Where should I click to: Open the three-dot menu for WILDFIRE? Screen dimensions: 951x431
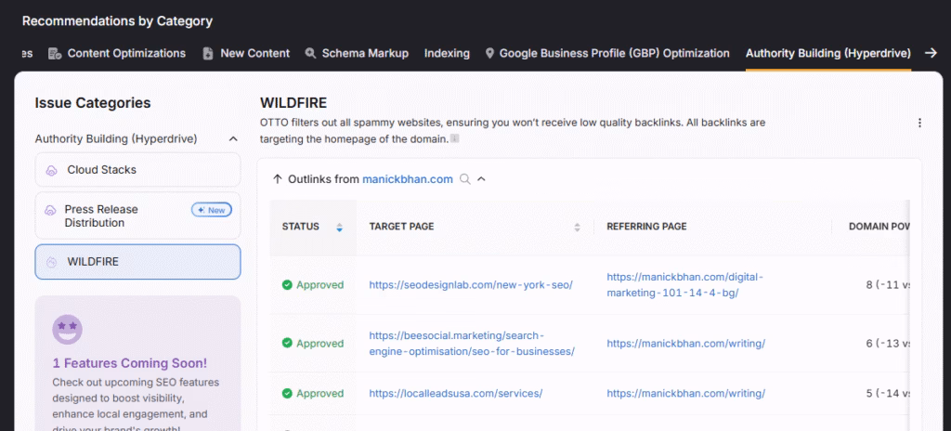point(919,123)
